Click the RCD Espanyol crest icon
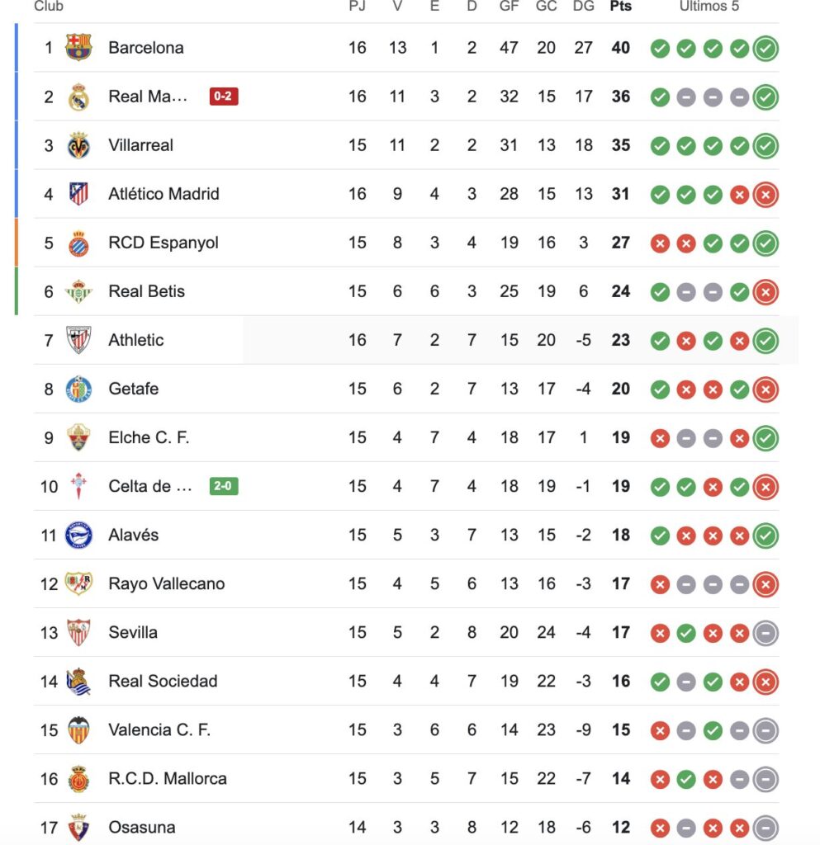Image resolution: width=820 pixels, height=845 pixels. pos(78,243)
